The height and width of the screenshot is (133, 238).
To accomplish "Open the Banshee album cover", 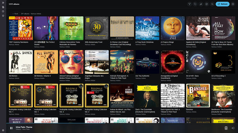I will coord(198,96).
